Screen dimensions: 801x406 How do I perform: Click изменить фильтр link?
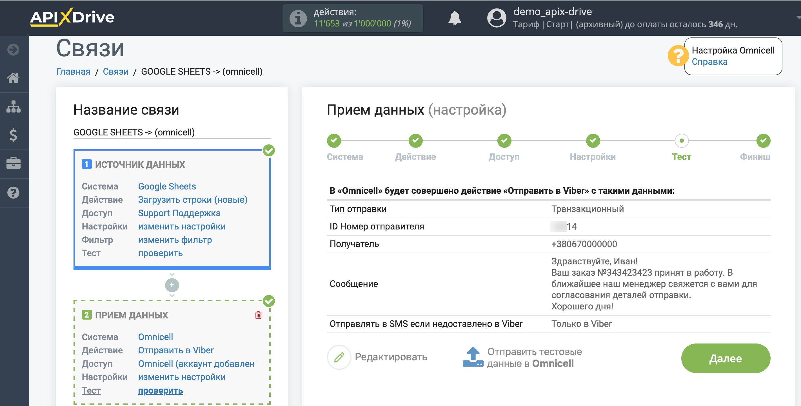point(175,240)
